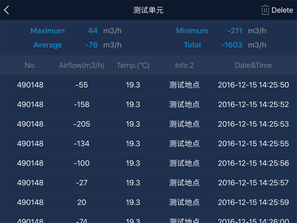Select airflow value -27

[82, 183]
